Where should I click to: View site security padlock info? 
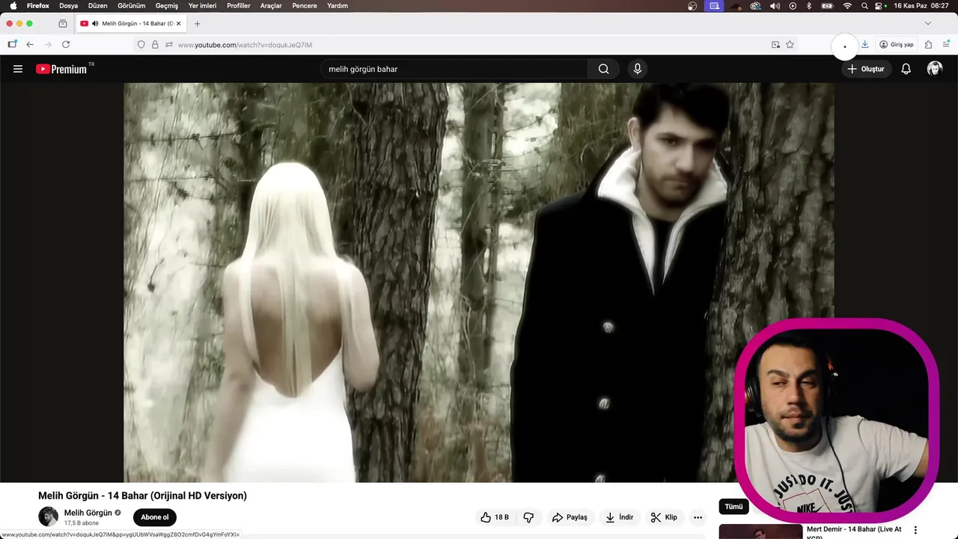[155, 45]
